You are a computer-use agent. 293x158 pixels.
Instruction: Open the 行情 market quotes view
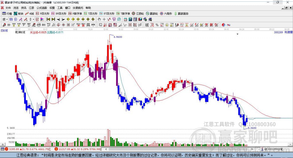7,14
